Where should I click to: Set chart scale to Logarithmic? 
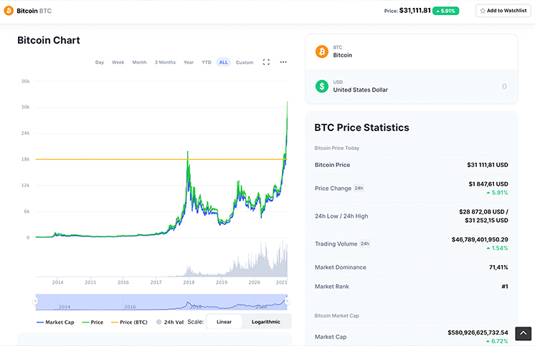(266, 322)
